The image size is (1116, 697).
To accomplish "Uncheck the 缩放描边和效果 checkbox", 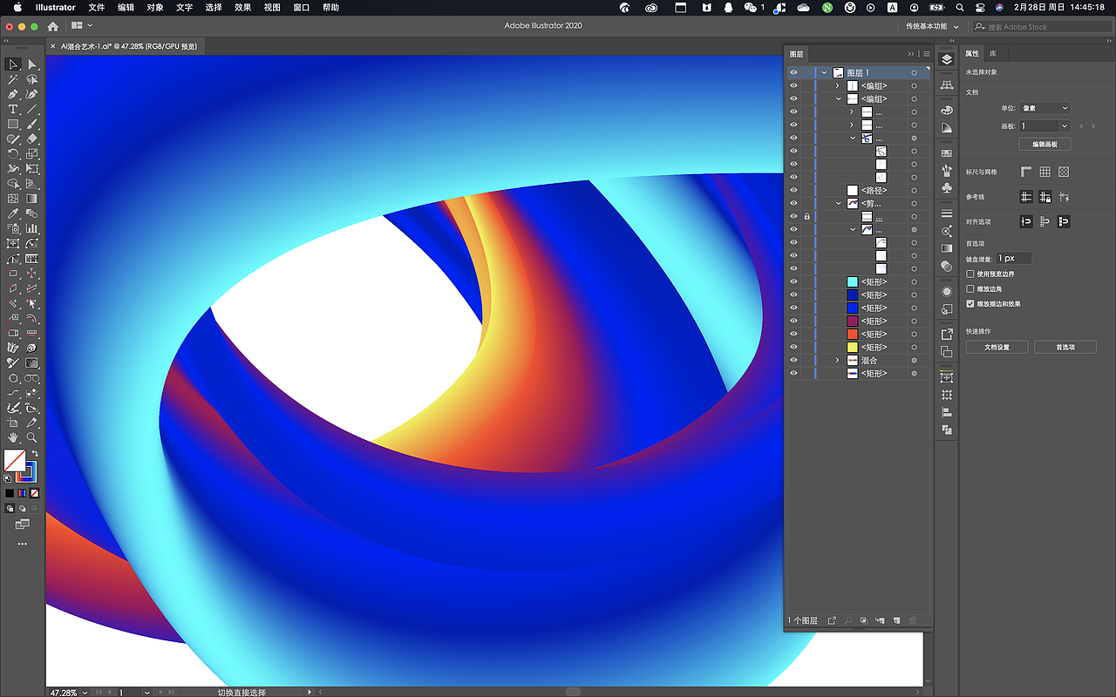I will click(970, 304).
